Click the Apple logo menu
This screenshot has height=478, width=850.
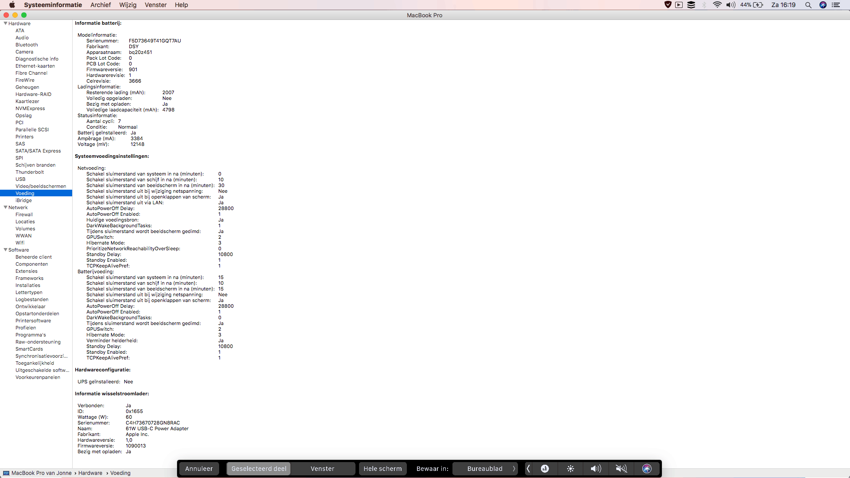(x=12, y=5)
